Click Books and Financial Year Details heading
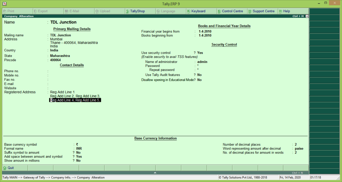The height and width of the screenshot is (182, 342). [x=224, y=26]
